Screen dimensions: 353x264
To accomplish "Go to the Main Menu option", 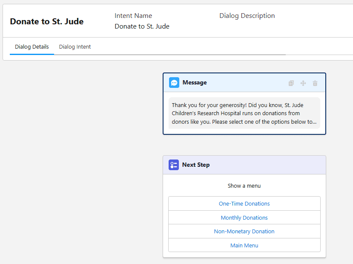I will pos(244,245).
